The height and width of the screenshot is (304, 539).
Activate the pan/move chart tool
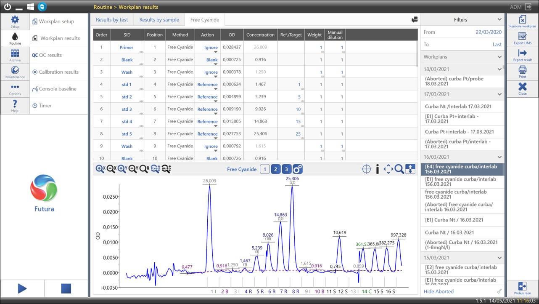[388, 169]
